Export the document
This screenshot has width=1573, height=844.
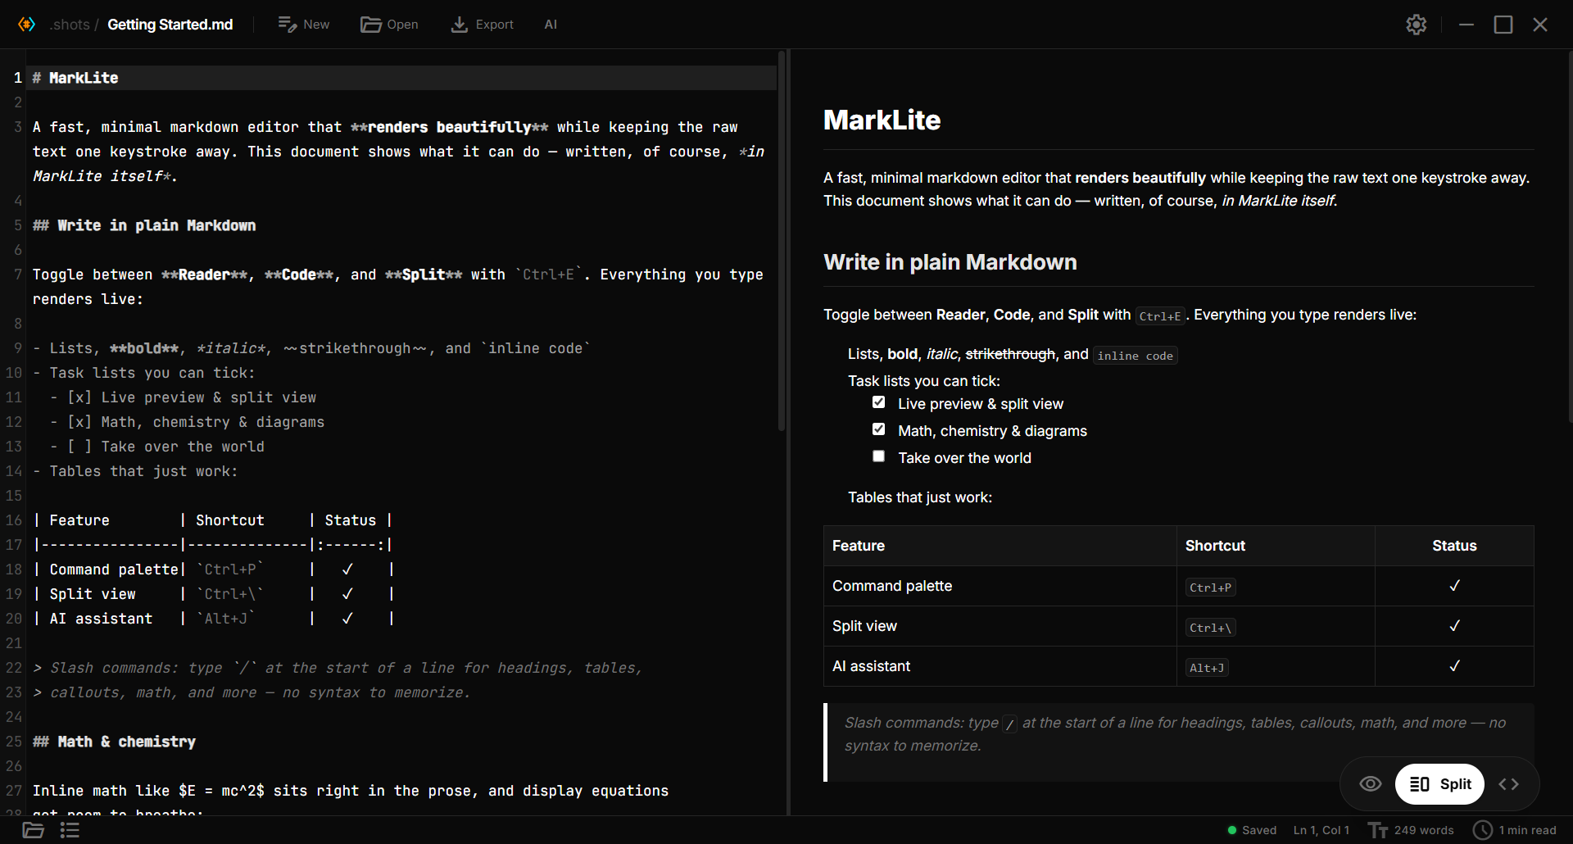(482, 25)
